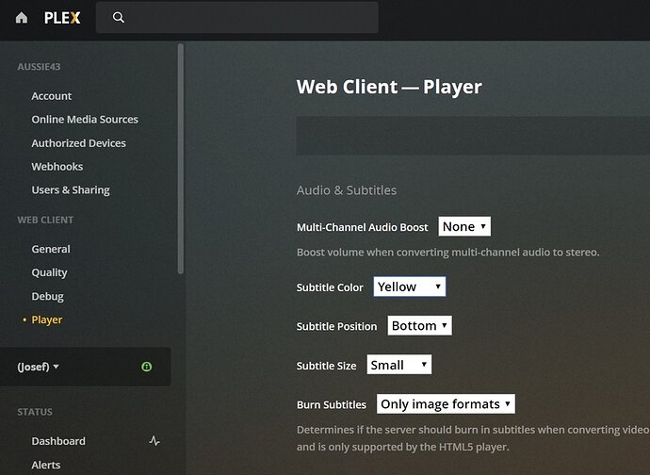Viewport: 650px width, 475px height.
Task: Open Authorized Devices page
Action: tap(79, 143)
